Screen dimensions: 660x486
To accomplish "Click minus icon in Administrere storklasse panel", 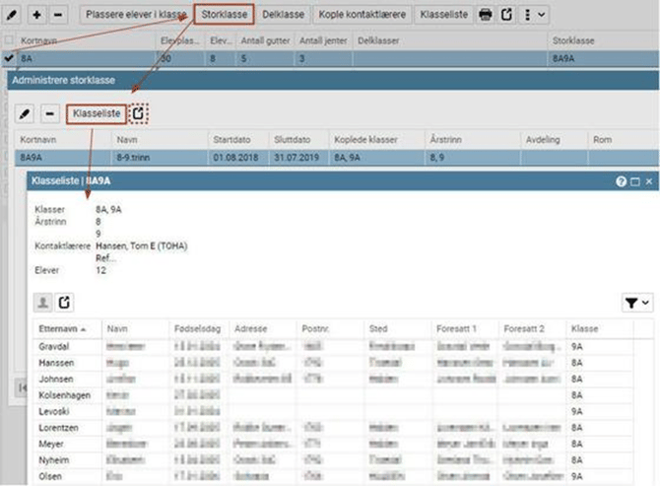I will tap(49, 114).
